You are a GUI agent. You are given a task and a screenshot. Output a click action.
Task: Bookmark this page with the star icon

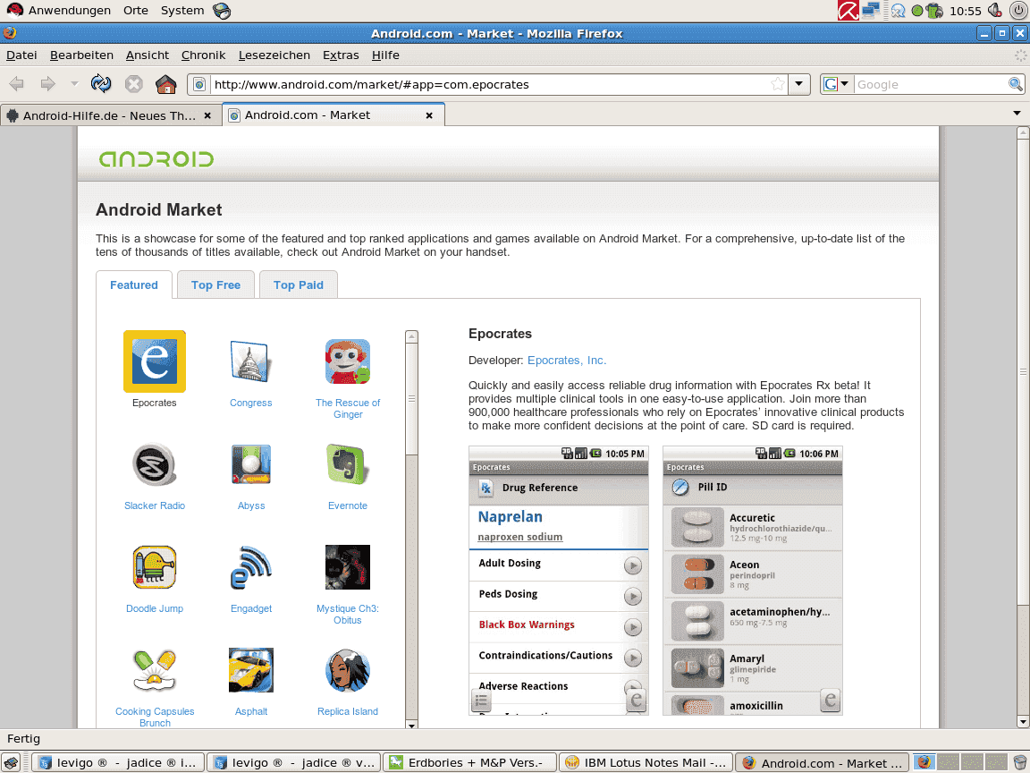[778, 84]
